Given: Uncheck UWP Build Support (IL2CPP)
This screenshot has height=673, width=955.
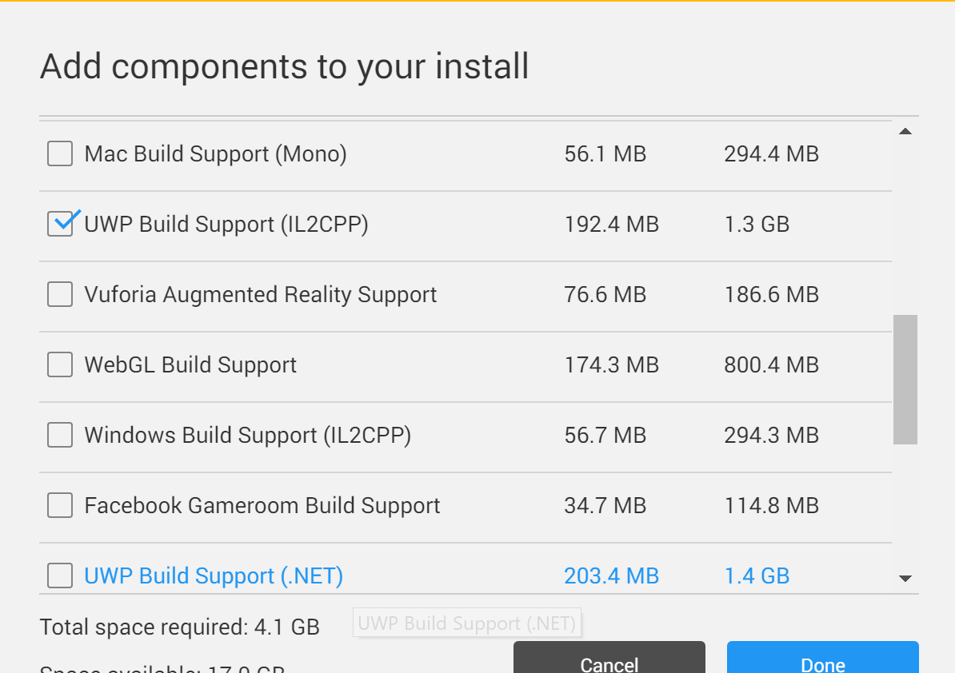Looking at the screenshot, I should [x=59, y=224].
